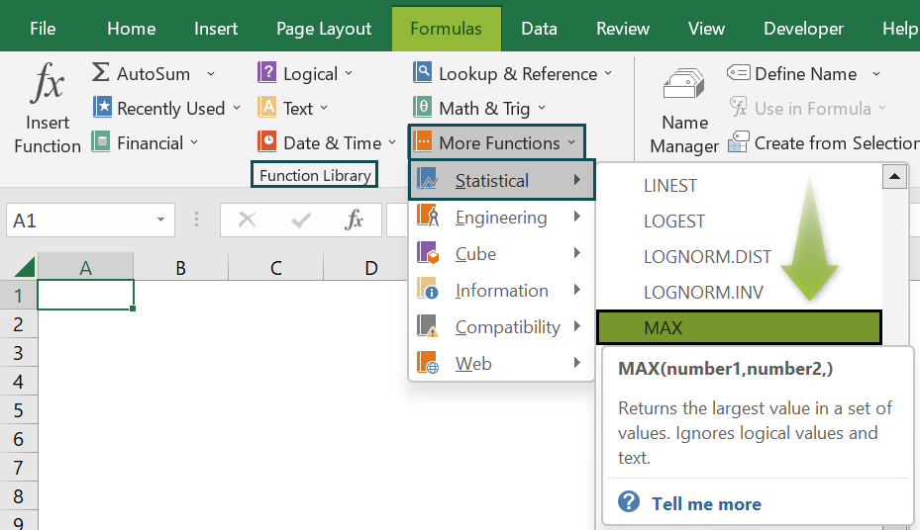920x530 pixels.
Task: Expand the Math & Trig dropdown arrow
Action: (x=542, y=108)
